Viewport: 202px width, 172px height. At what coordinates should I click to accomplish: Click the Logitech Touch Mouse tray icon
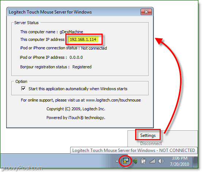pos(126,161)
